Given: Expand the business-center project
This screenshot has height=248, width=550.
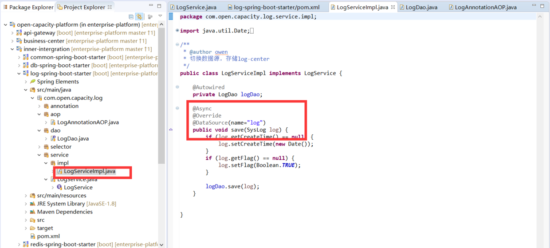Looking at the screenshot, I should (x=12, y=41).
